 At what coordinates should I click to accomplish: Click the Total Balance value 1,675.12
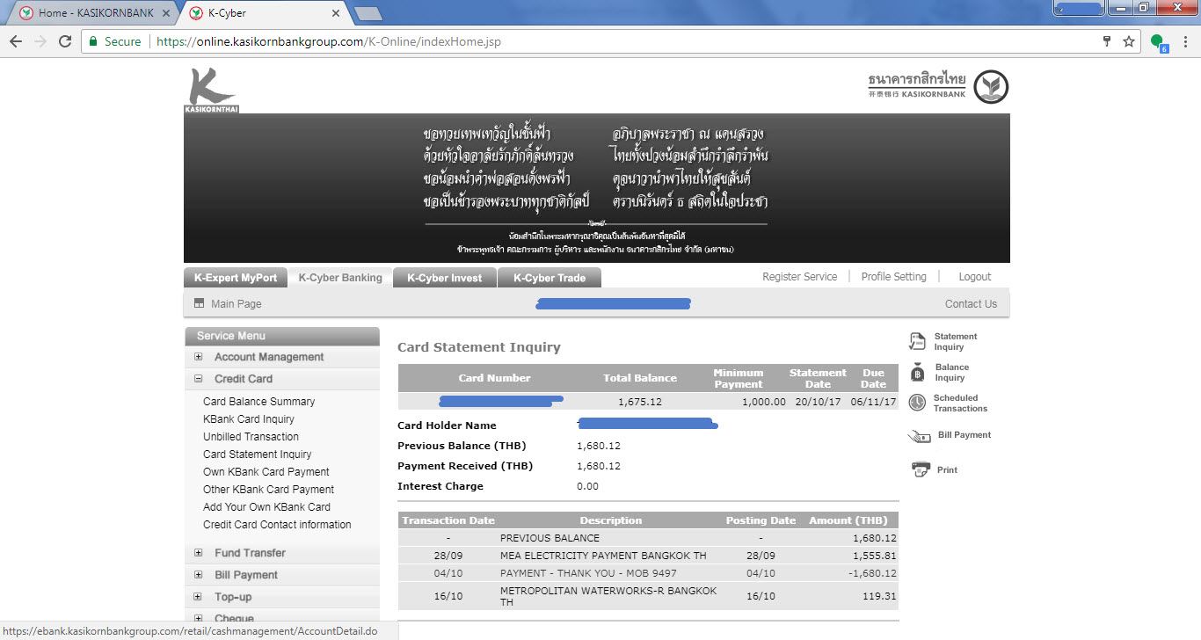coord(640,402)
